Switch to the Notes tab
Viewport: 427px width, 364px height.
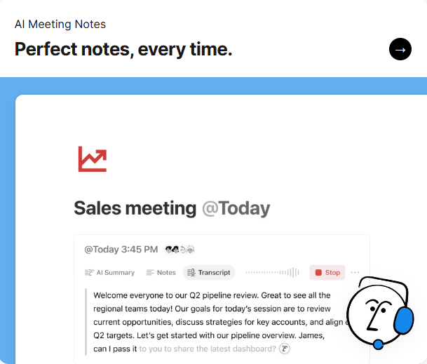[161, 273]
